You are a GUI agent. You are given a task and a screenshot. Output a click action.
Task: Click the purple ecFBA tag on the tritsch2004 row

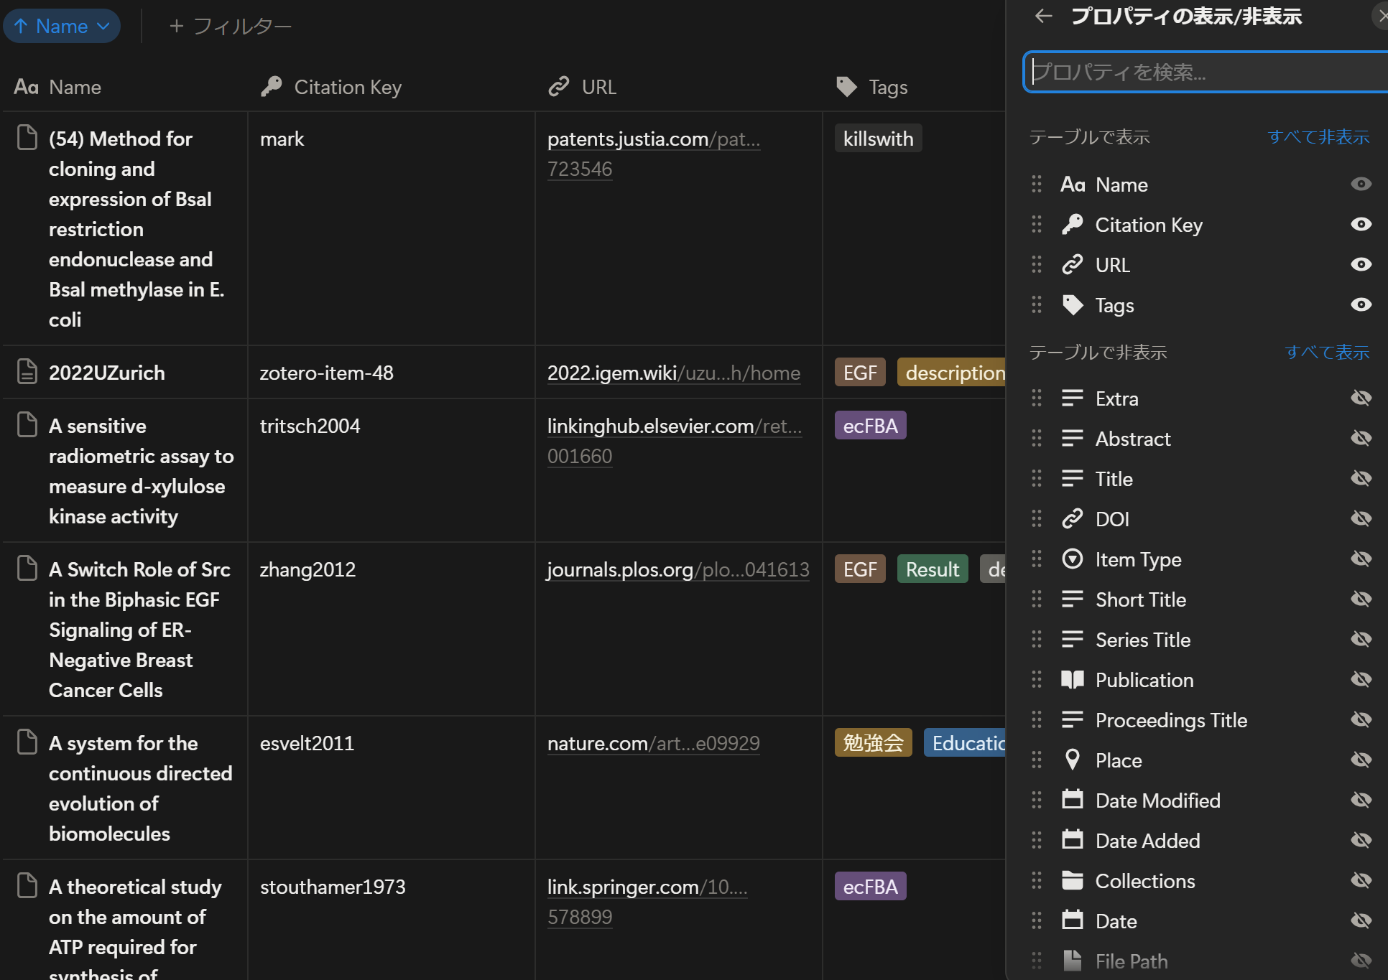[870, 426]
